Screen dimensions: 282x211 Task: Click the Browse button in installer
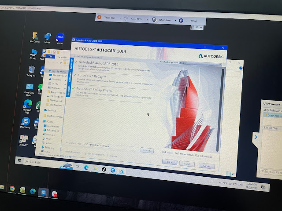click(147, 150)
